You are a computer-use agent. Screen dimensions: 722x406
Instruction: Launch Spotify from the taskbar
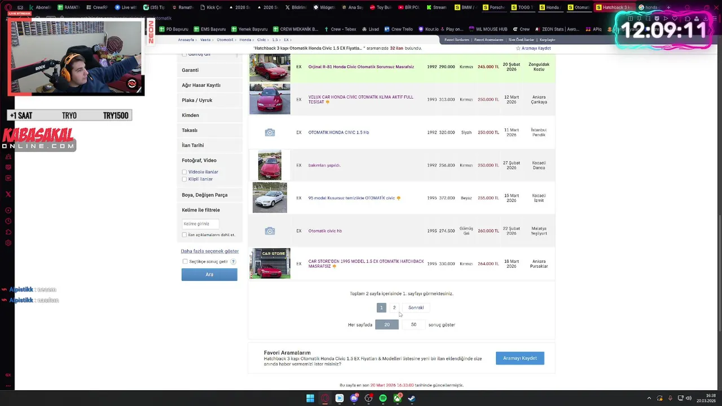point(383,398)
